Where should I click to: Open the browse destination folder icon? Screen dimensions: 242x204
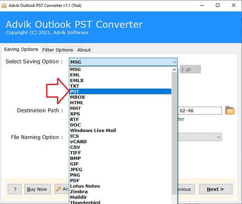tap(230, 110)
